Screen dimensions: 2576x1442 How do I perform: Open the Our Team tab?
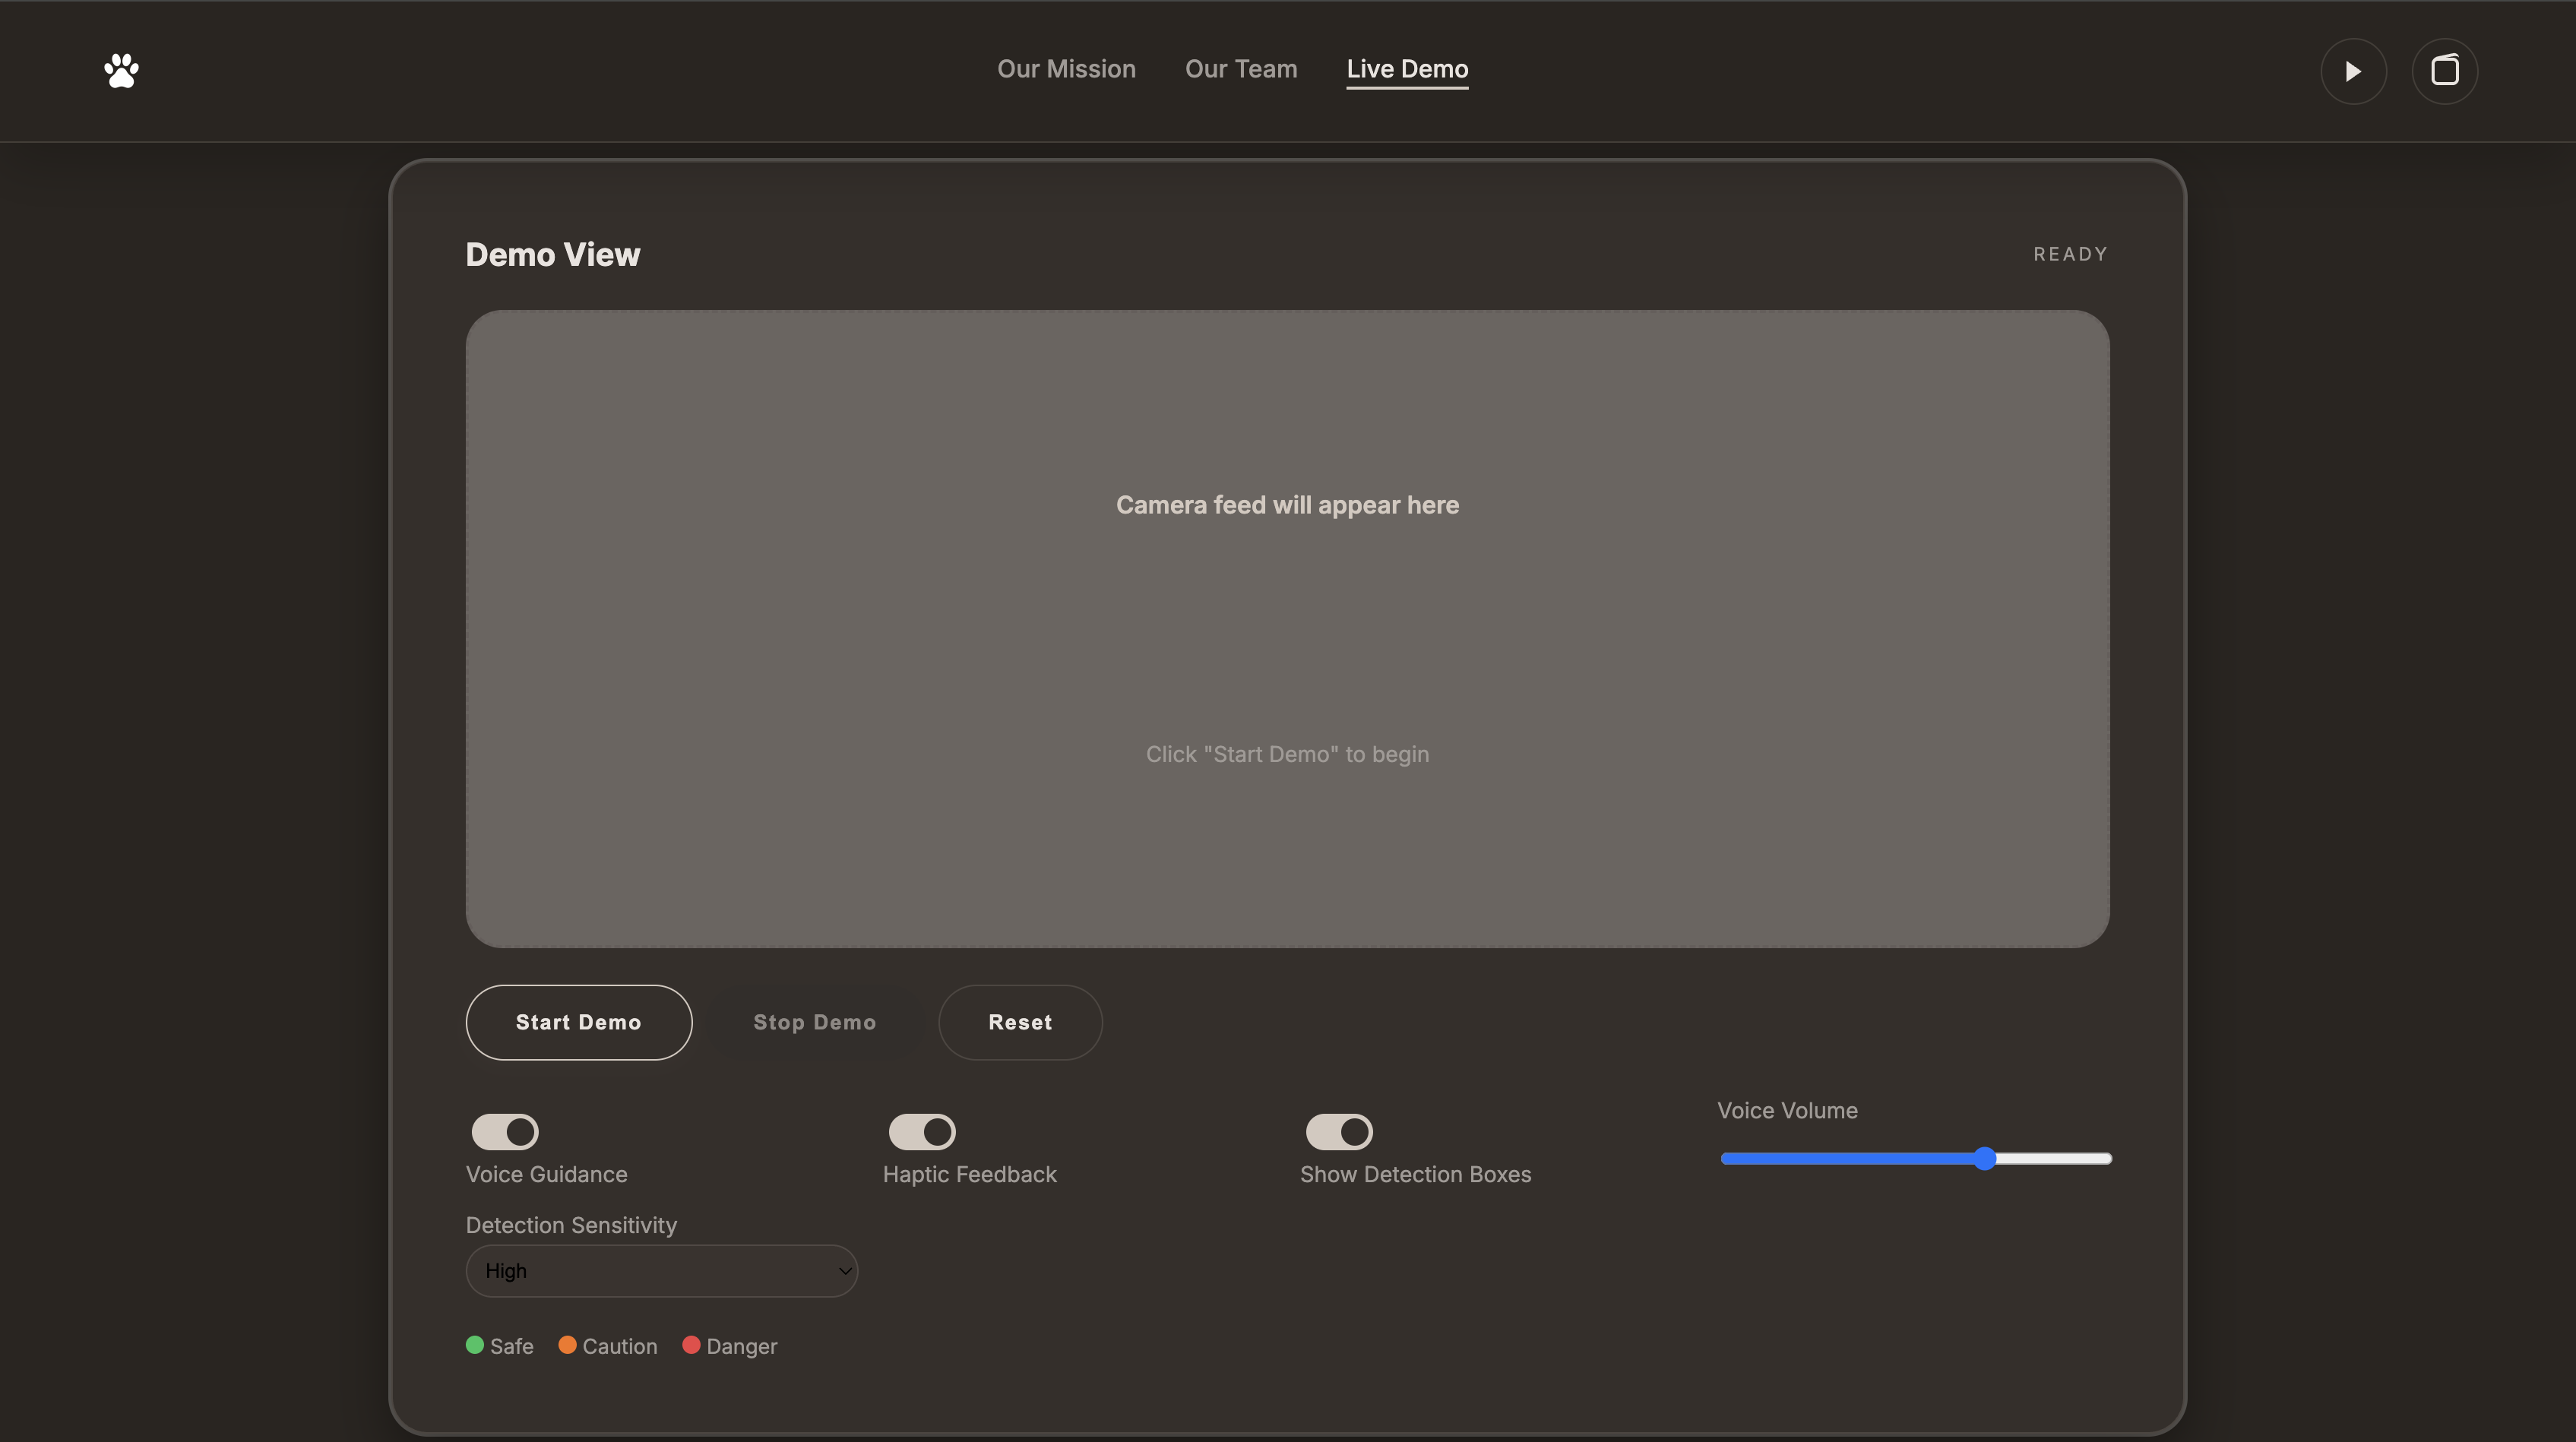pos(1241,69)
